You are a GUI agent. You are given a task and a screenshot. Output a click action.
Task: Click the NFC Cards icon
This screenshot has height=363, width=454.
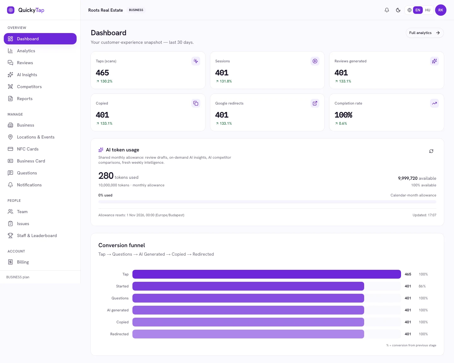coord(10,149)
